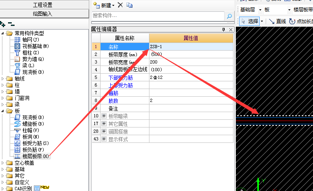Screen dimensions: 313x191
Task: Select 螺旋板(B) spiral slab icon
Action: [17, 124]
